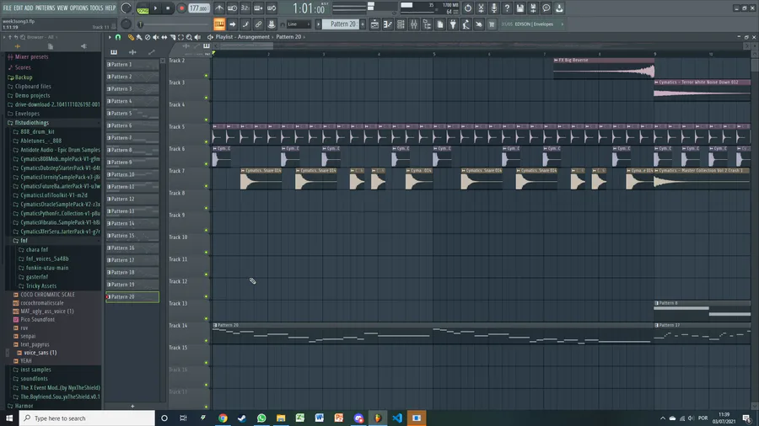Toggle the countdown before recording icon

tap(245, 8)
